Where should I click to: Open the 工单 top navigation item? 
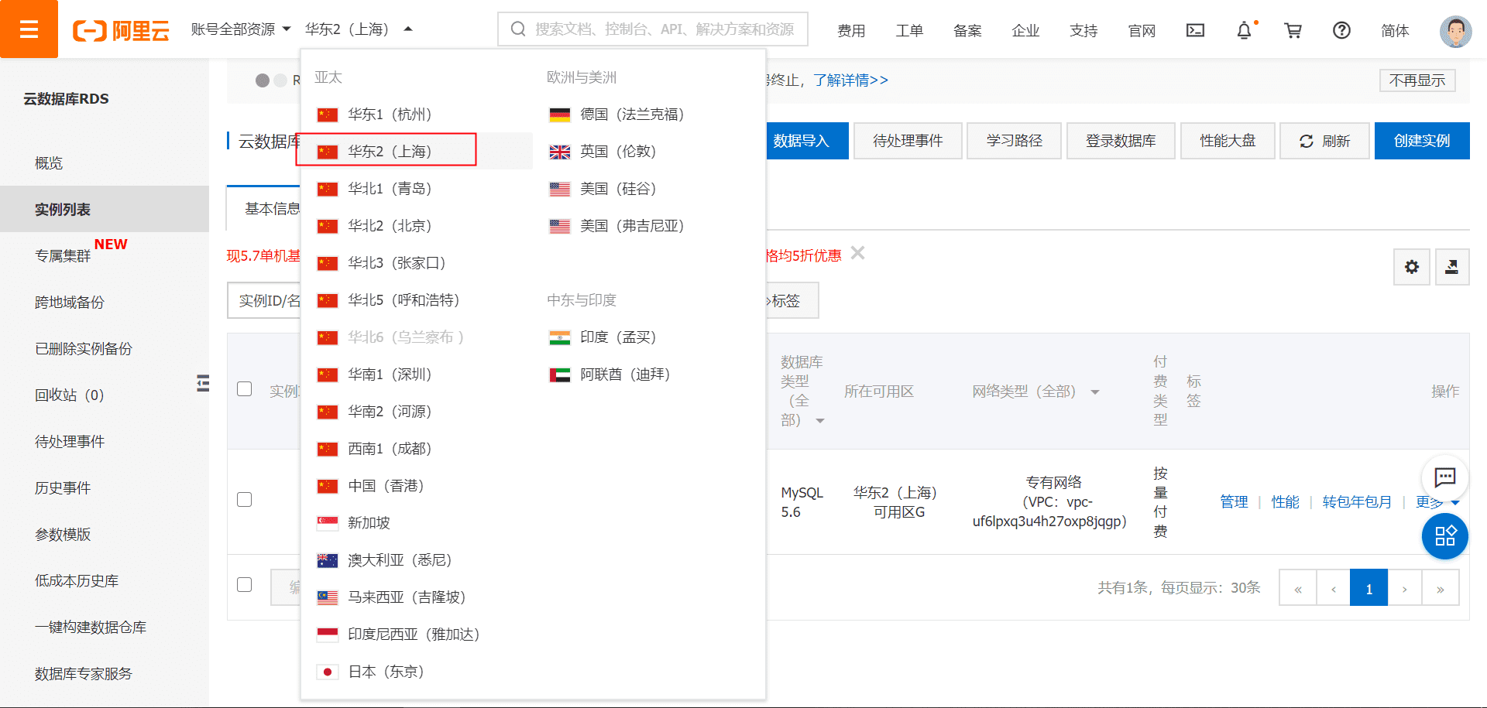click(x=909, y=30)
